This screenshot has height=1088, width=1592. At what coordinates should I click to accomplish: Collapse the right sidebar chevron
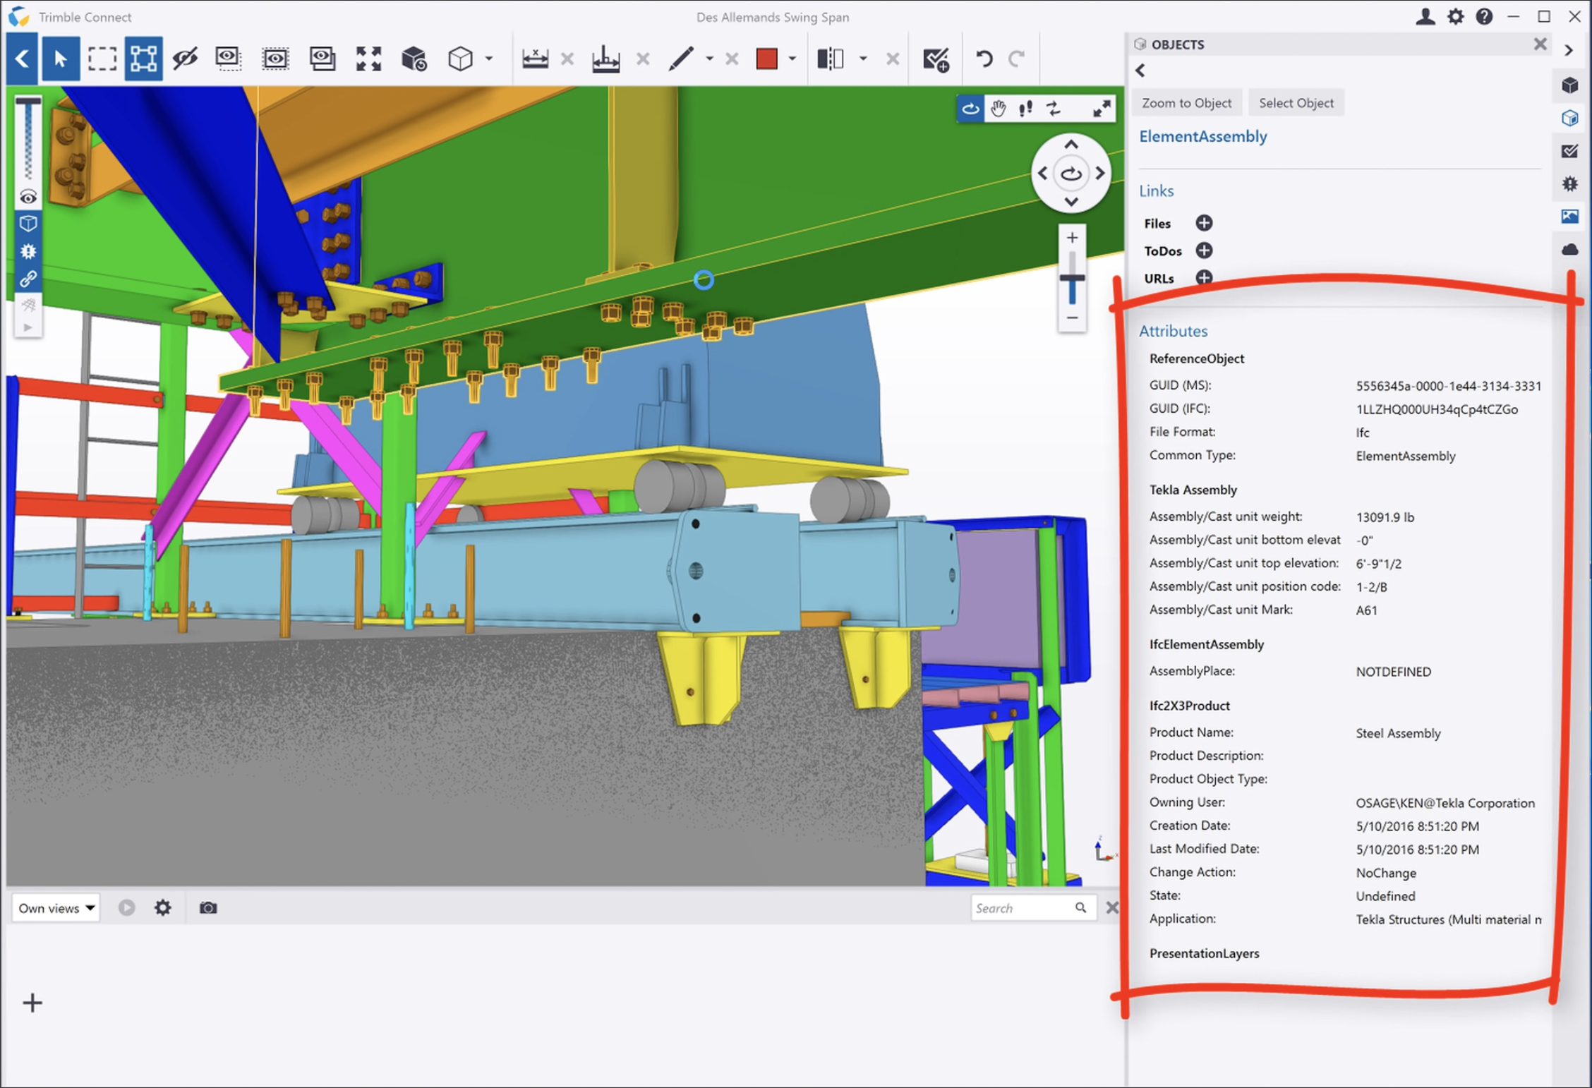(x=1569, y=51)
